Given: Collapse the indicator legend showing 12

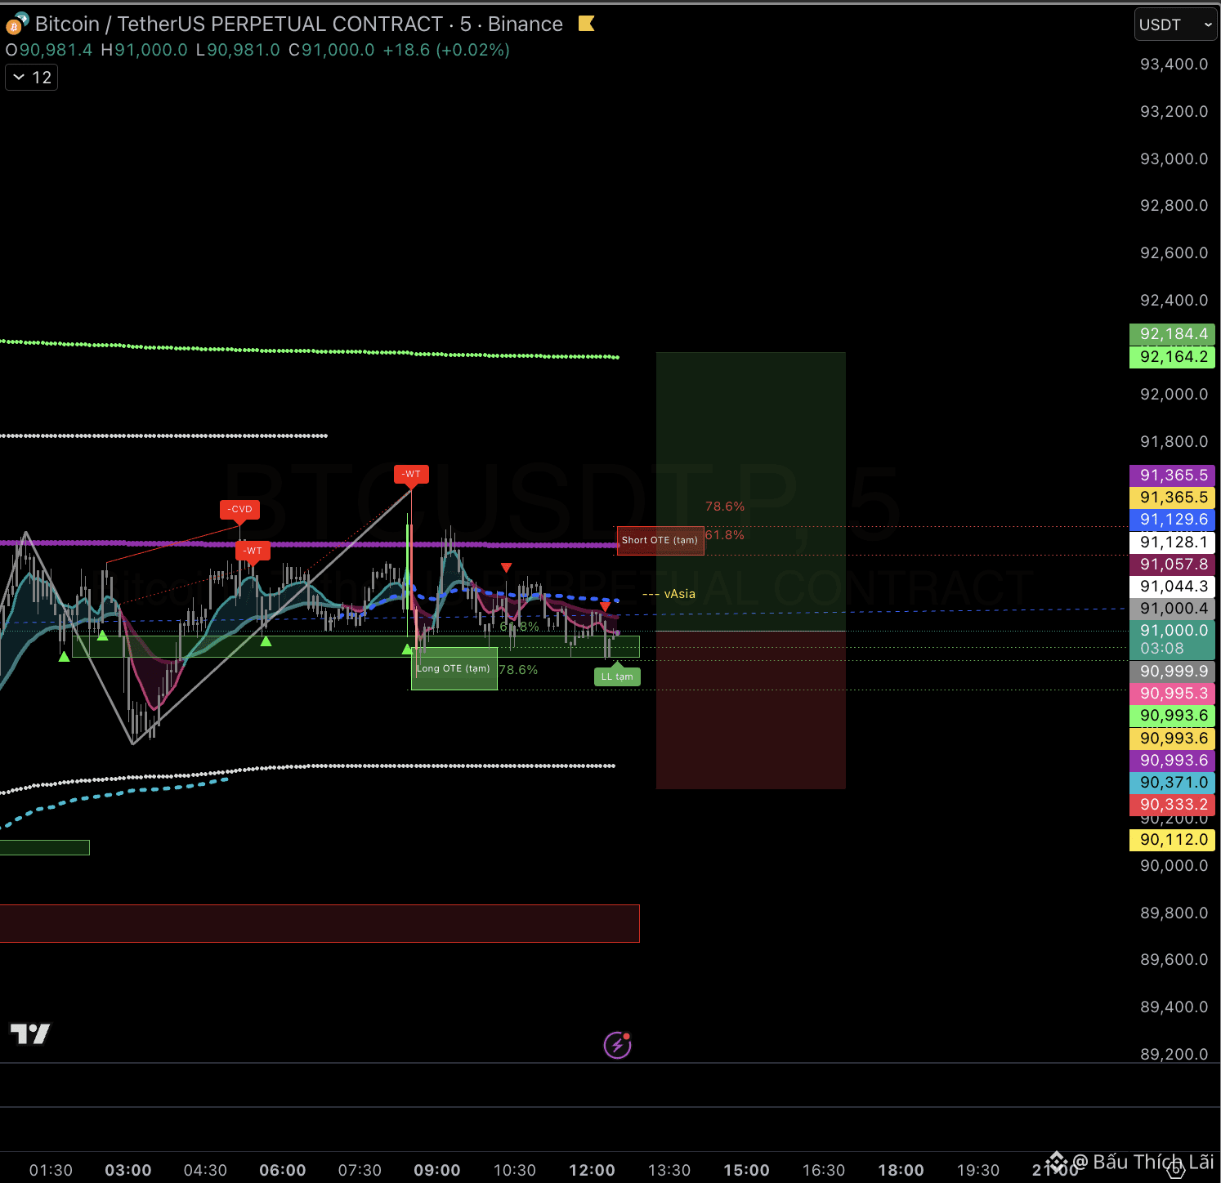Looking at the screenshot, I should [32, 78].
